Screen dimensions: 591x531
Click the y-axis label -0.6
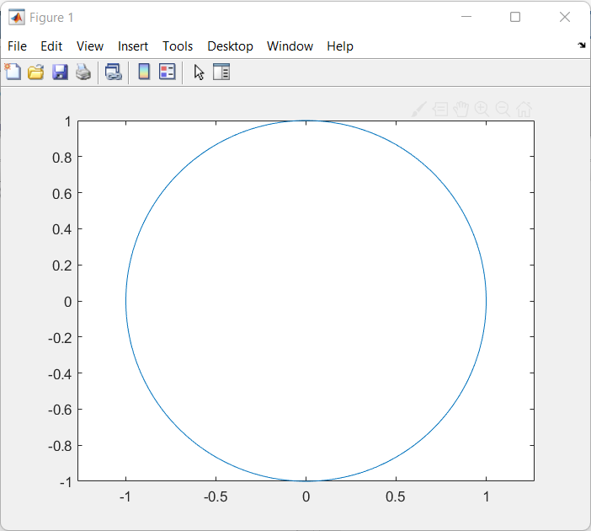click(60, 410)
